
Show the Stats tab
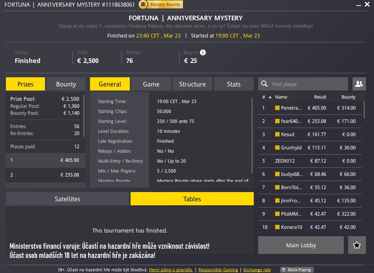[x=233, y=84]
